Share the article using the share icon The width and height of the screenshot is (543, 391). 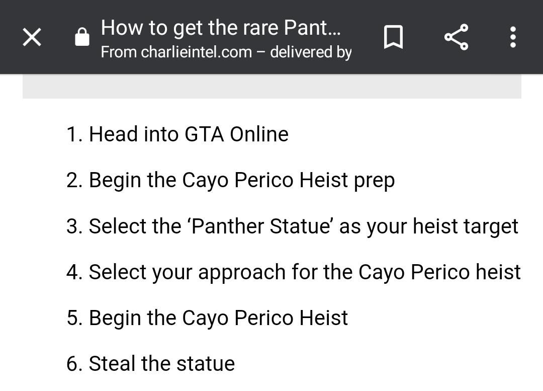[457, 37]
